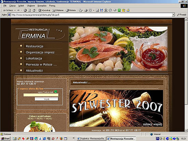Click the red star quick launch icon
The image size is (188, 141).
(23, 139)
